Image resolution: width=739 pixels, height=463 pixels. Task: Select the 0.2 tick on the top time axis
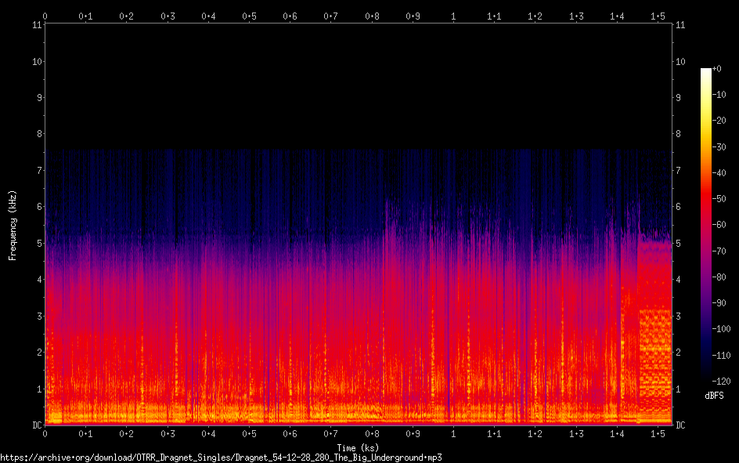coord(126,16)
